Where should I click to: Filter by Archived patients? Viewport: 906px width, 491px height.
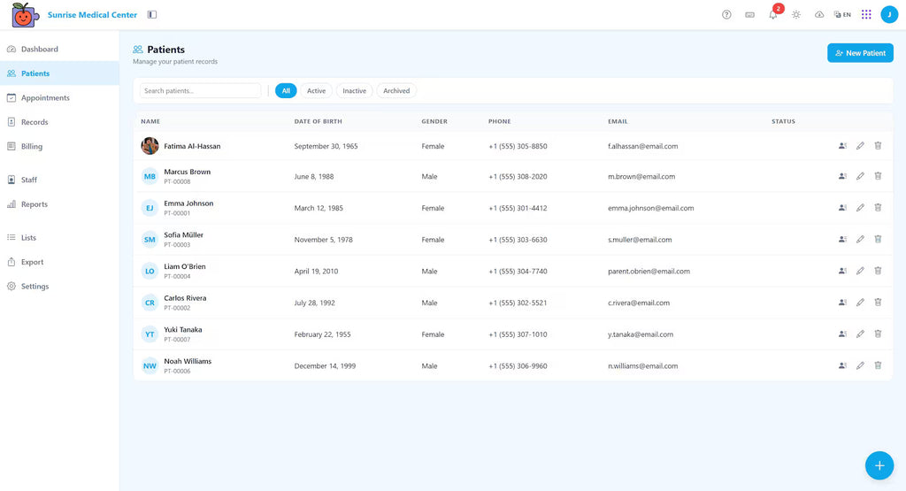pyautogui.click(x=396, y=91)
